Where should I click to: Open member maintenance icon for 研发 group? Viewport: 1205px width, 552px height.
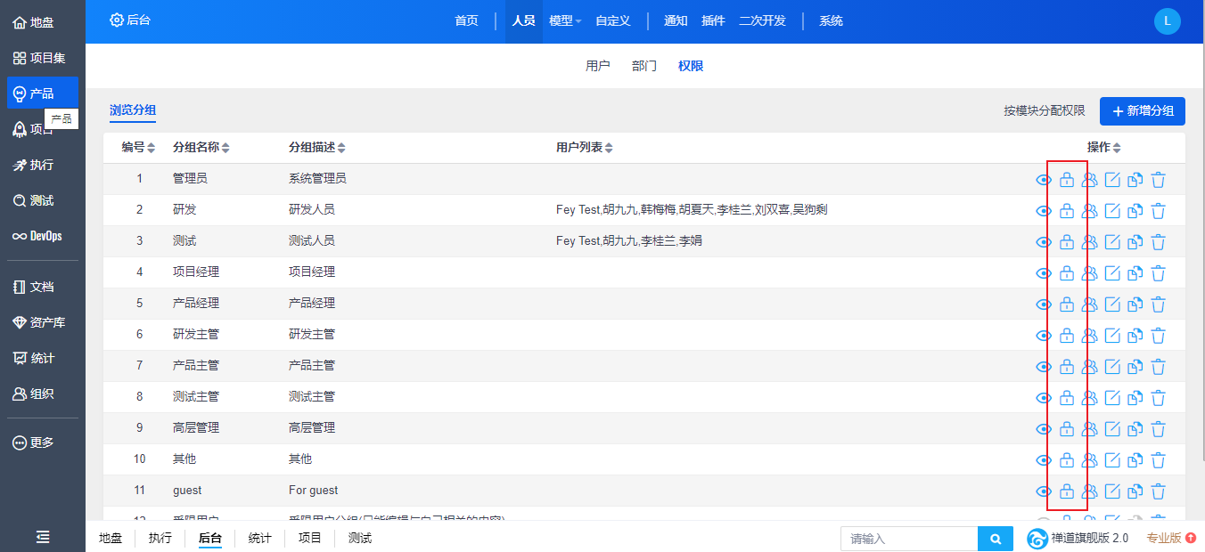tap(1089, 211)
